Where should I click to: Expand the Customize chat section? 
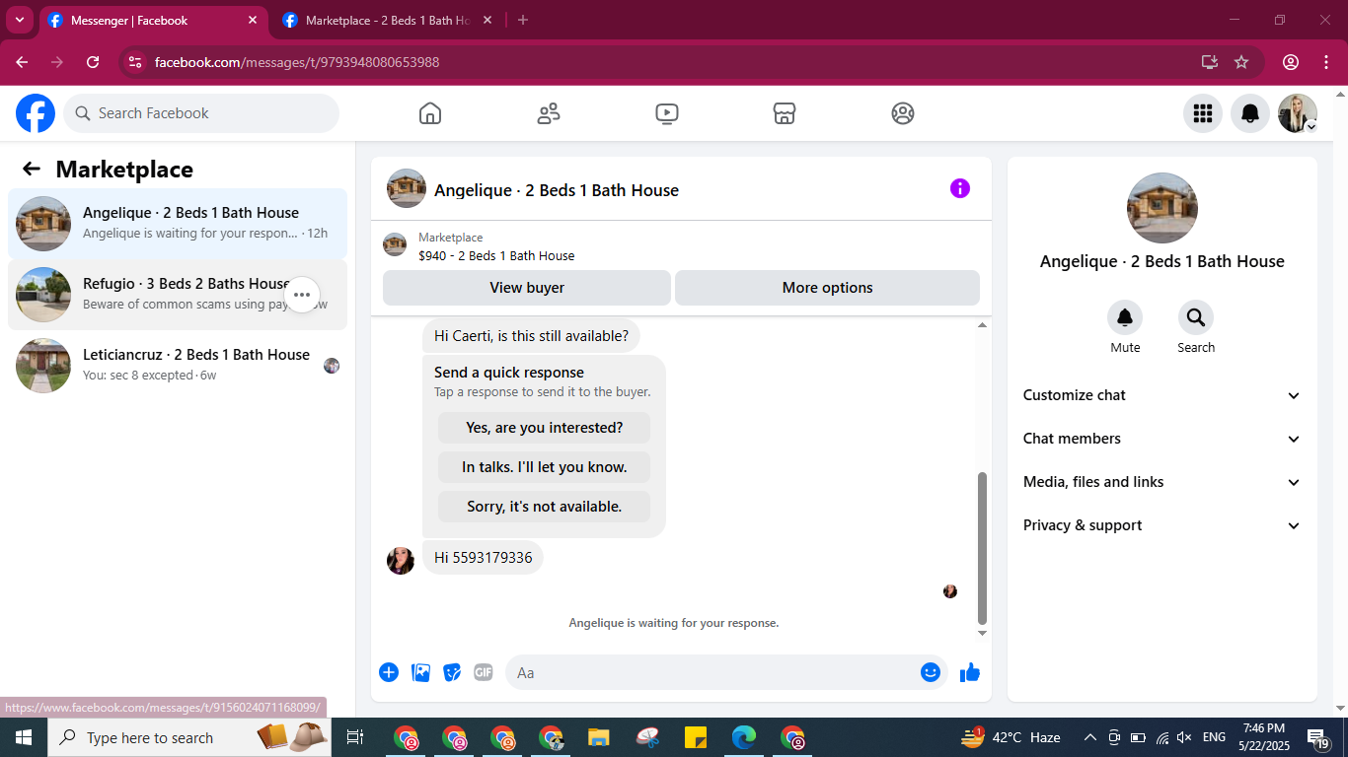click(x=1162, y=395)
